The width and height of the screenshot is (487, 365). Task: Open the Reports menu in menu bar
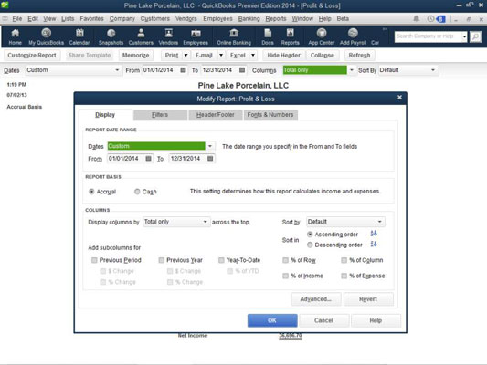pos(276,19)
